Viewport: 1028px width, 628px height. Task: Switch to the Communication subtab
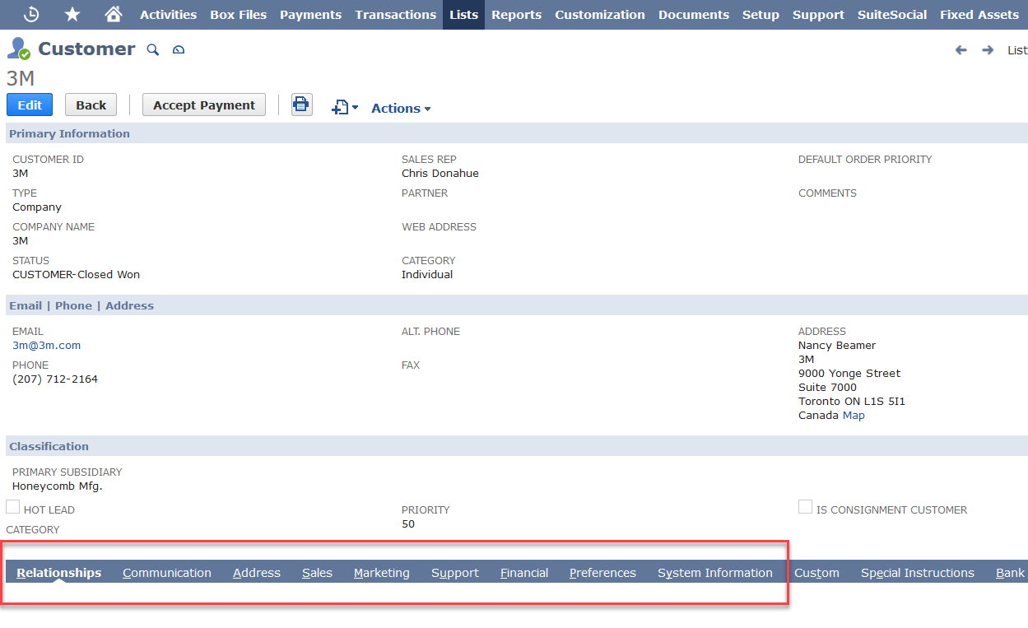167,573
